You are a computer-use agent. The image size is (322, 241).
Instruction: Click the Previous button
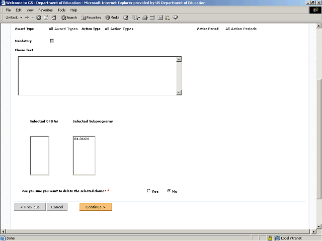click(30, 207)
